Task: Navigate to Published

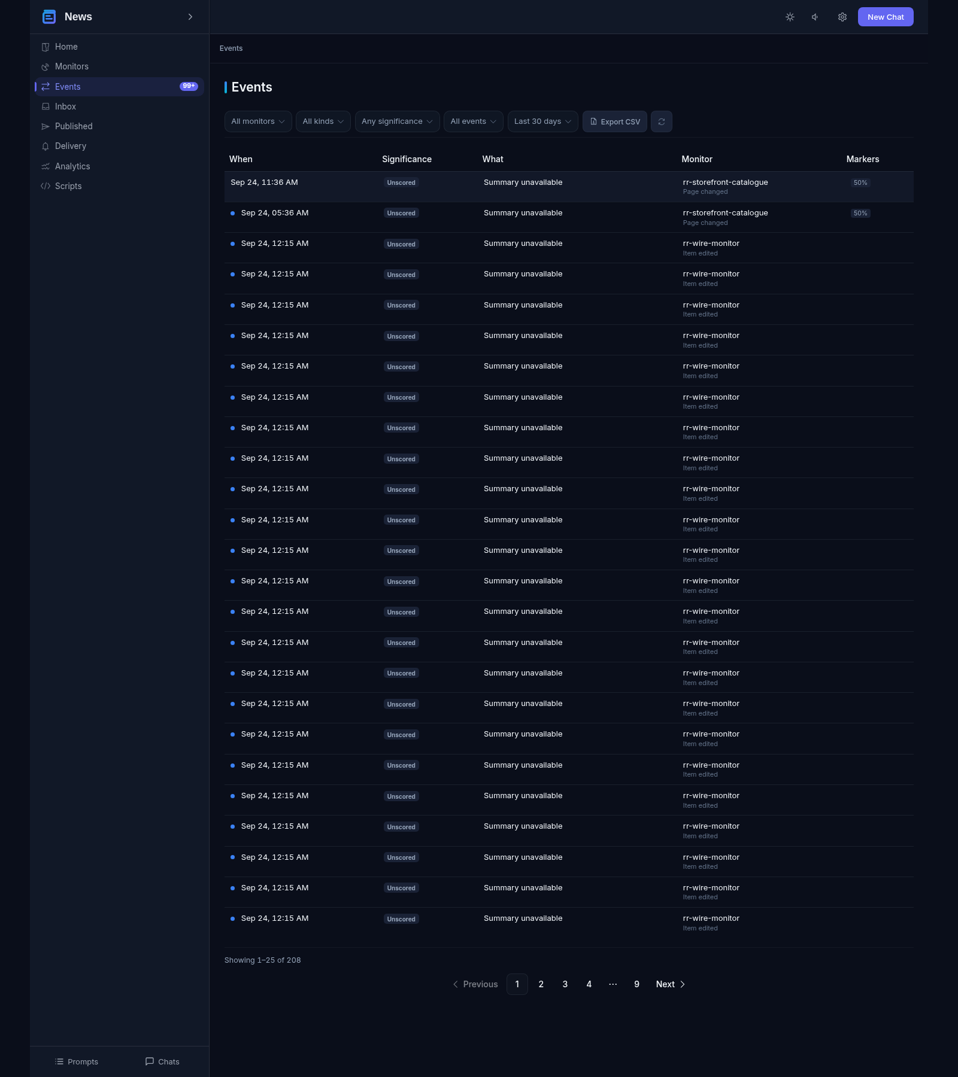Action: tap(119, 126)
